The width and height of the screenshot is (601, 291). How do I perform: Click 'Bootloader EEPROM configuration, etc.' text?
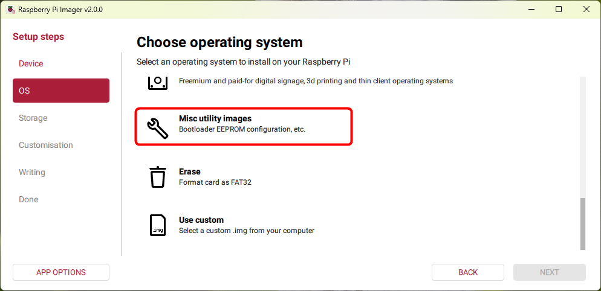click(242, 129)
